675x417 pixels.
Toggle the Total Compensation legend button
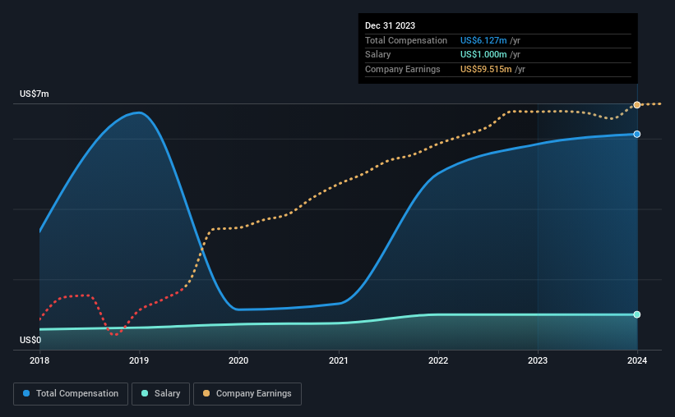(71, 394)
